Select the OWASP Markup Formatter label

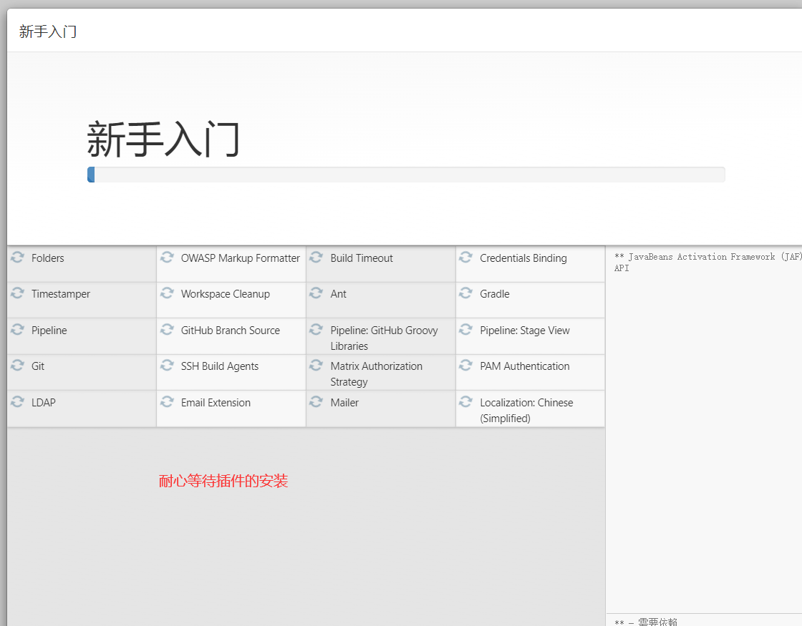(241, 258)
